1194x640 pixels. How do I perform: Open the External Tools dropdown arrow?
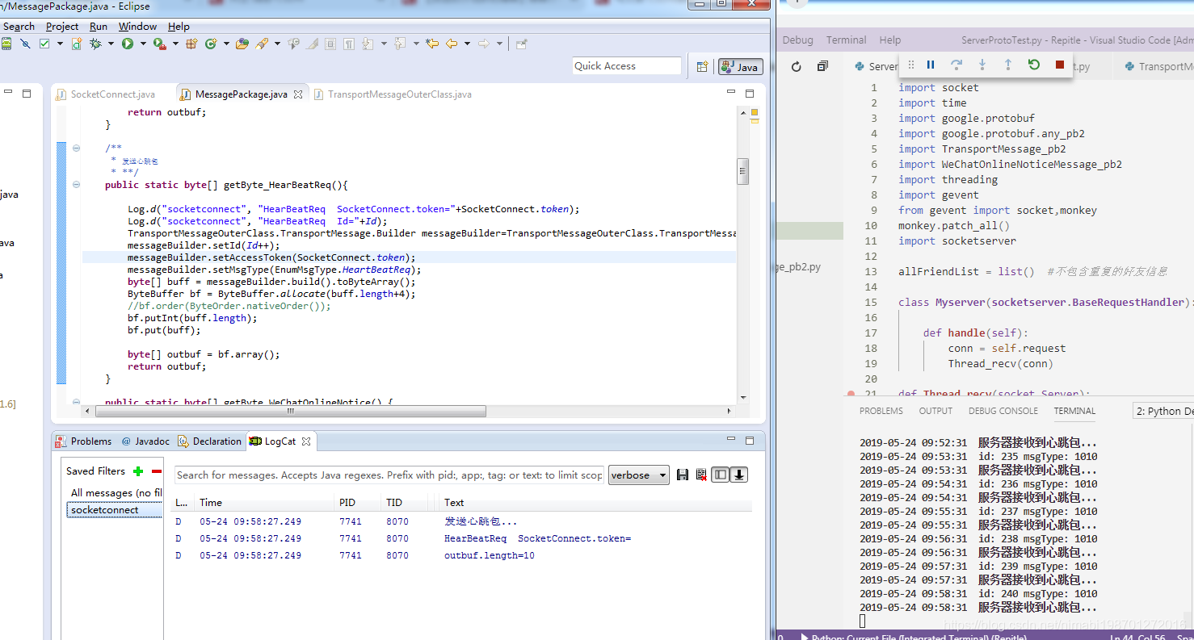point(174,44)
